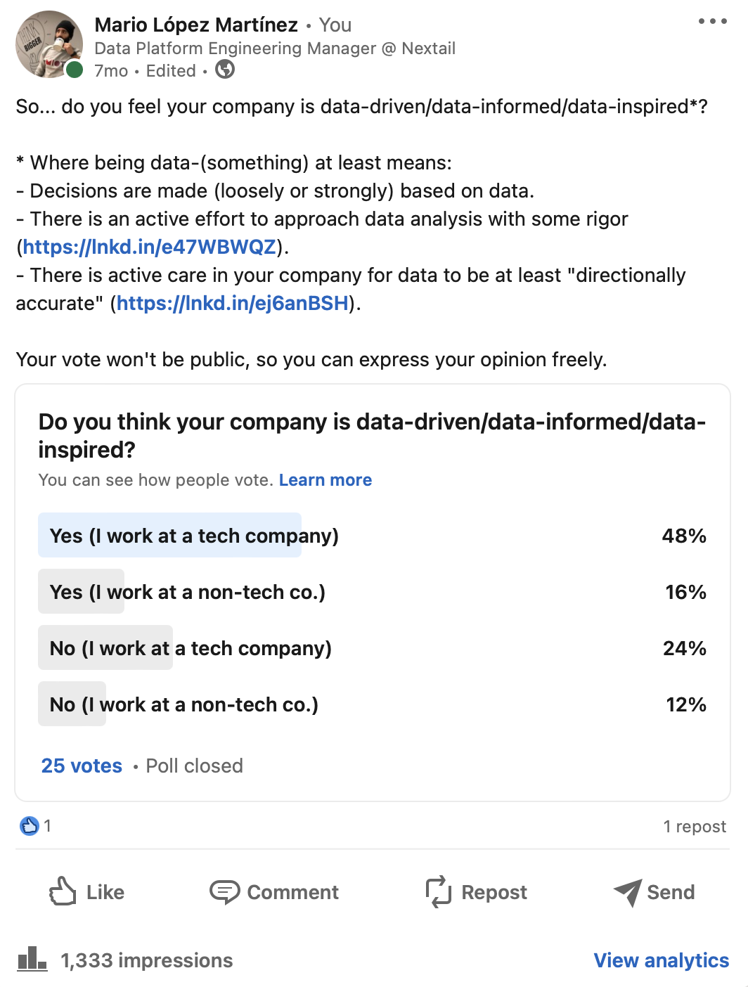
Task: Click the Send paper plane icon
Action: tap(627, 892)
